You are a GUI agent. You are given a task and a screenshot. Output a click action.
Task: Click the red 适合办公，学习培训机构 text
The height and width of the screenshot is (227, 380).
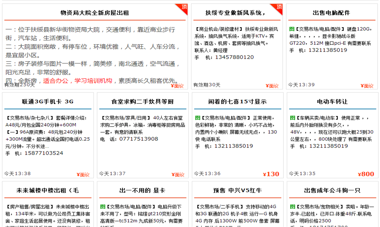click(x=78, y=81)
